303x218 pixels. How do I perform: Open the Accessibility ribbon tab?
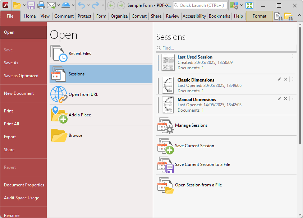coord(194,16)
